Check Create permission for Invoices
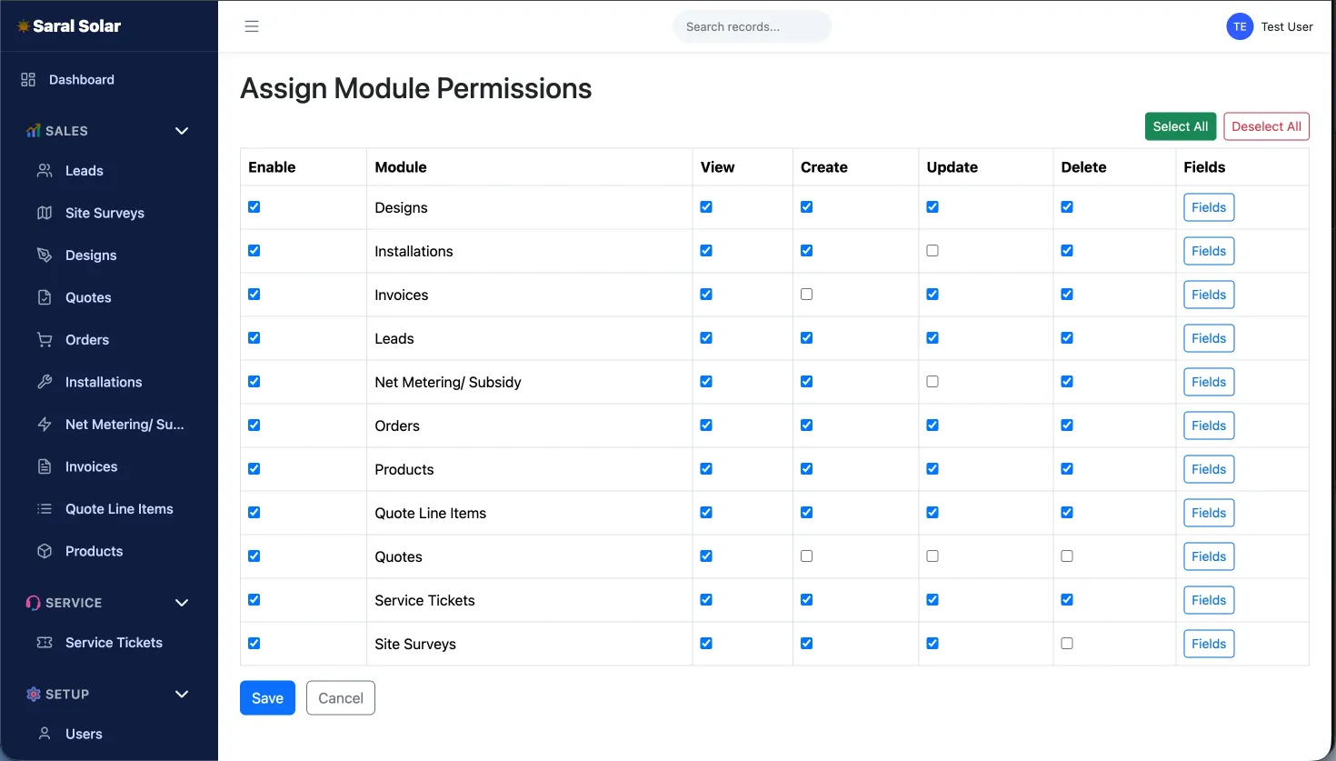The width and height of the screenshot is (1336, 761). [806, 294]
